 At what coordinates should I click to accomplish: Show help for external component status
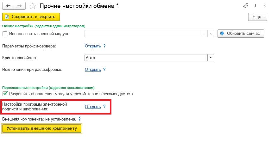[x=79, y=119]
